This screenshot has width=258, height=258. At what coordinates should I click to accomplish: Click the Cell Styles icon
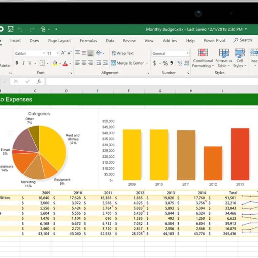click(239, 53)
